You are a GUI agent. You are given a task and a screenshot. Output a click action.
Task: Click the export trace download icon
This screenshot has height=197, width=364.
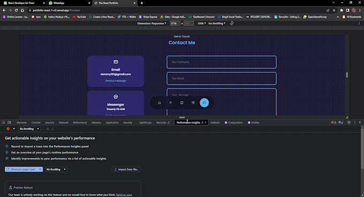pyautogui.click(x=53, y=129)
